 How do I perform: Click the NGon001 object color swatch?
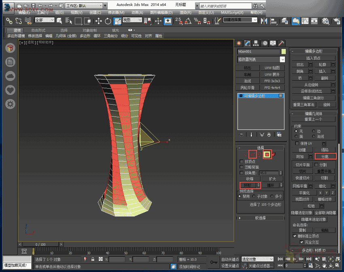coord(283,52)
